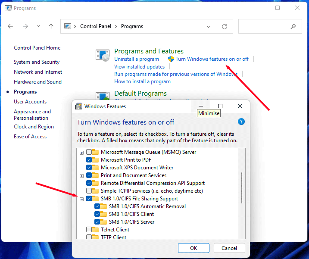Click the search magnifier icon

click(x=293, y=26)
